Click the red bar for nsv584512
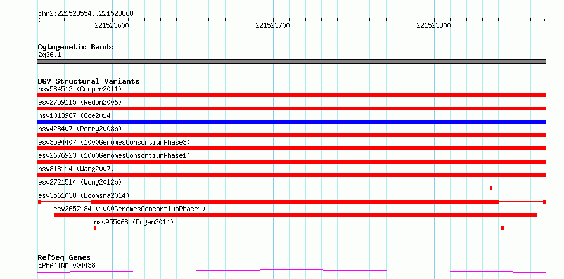 click(292, 95)
